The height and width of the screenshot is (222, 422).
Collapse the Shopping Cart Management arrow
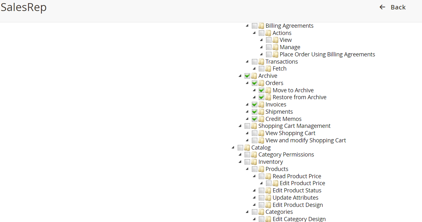pyautogui.click(x=240, y=126)
